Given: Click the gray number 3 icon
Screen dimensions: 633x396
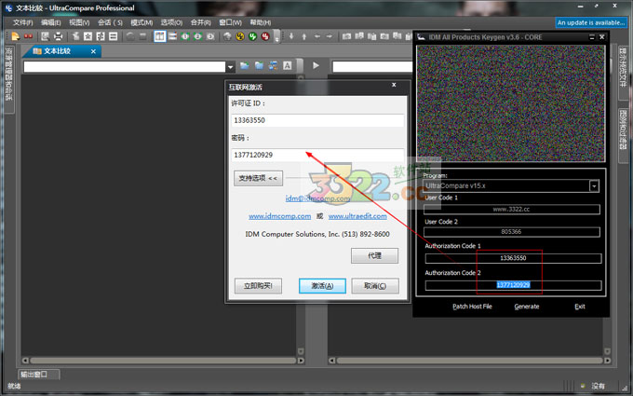Looking at the screenshot, I should (210, 36).
